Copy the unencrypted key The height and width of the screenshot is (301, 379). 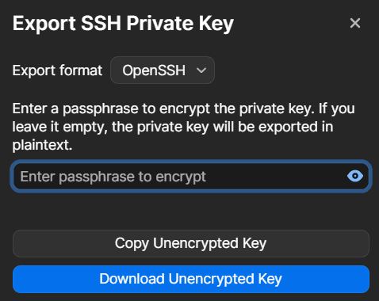[x=191, y=243]
